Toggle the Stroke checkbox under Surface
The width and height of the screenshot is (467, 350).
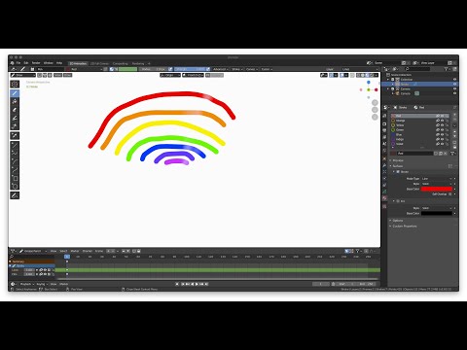click(398, 172)
